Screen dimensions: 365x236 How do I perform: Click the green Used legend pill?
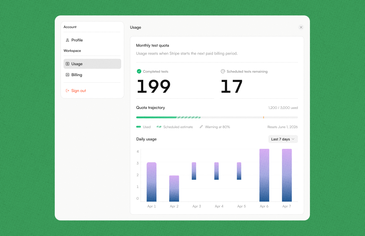(139, 127)
